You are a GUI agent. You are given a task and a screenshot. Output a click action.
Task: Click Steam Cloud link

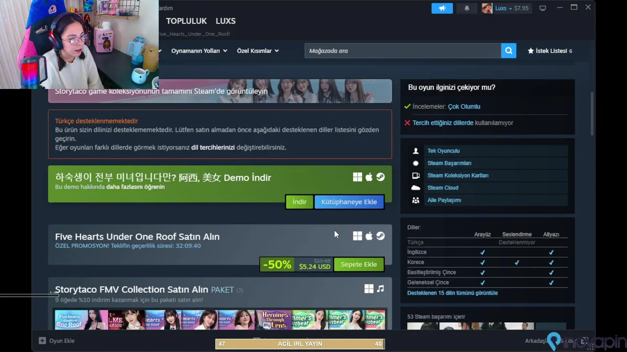point(443,188)
